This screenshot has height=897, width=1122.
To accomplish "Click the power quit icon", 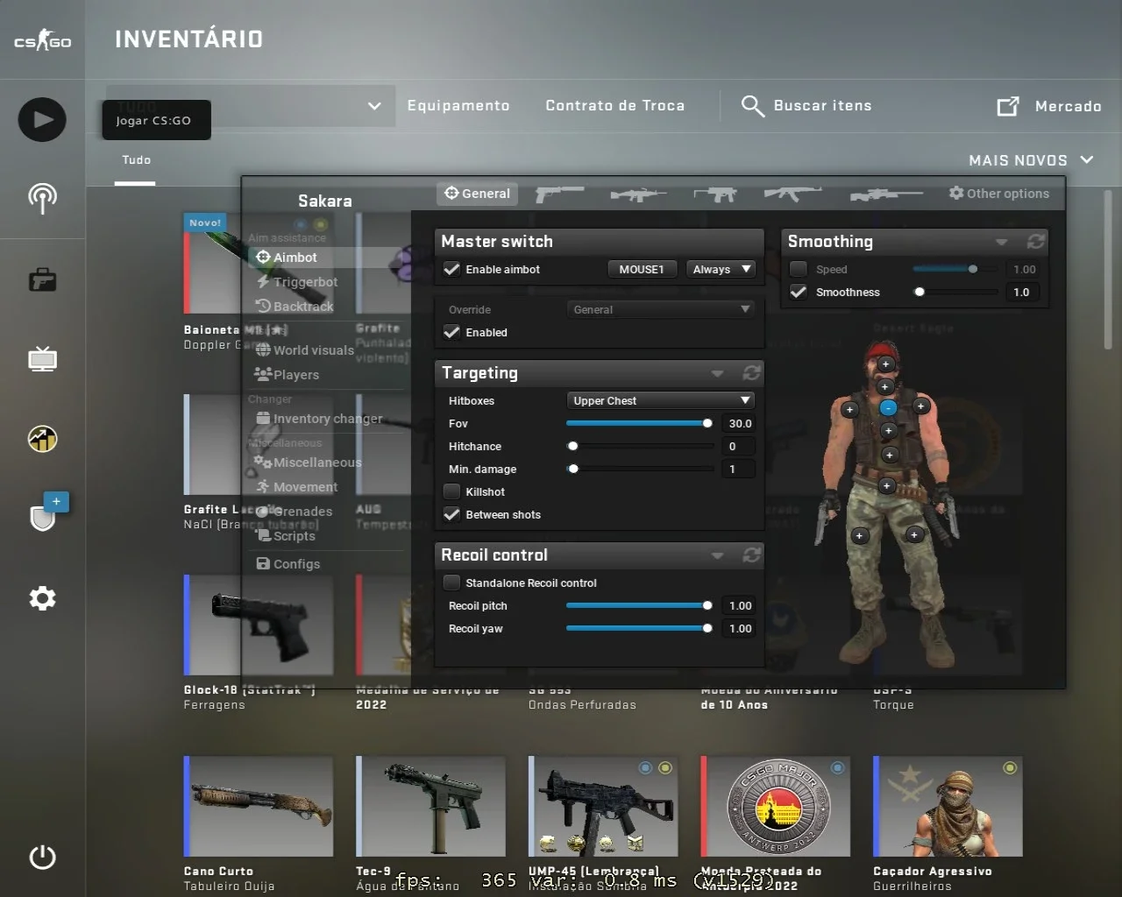I will [42, 857].
